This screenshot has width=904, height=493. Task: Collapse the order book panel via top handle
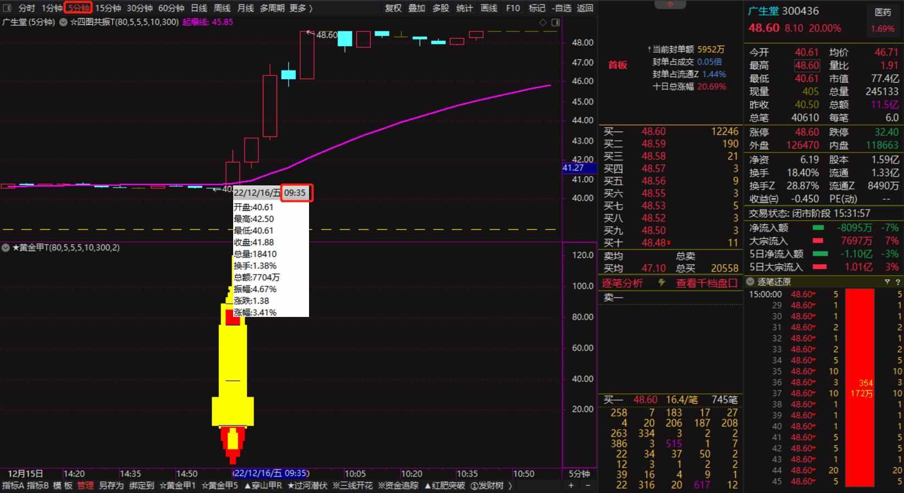click(670, 4)
